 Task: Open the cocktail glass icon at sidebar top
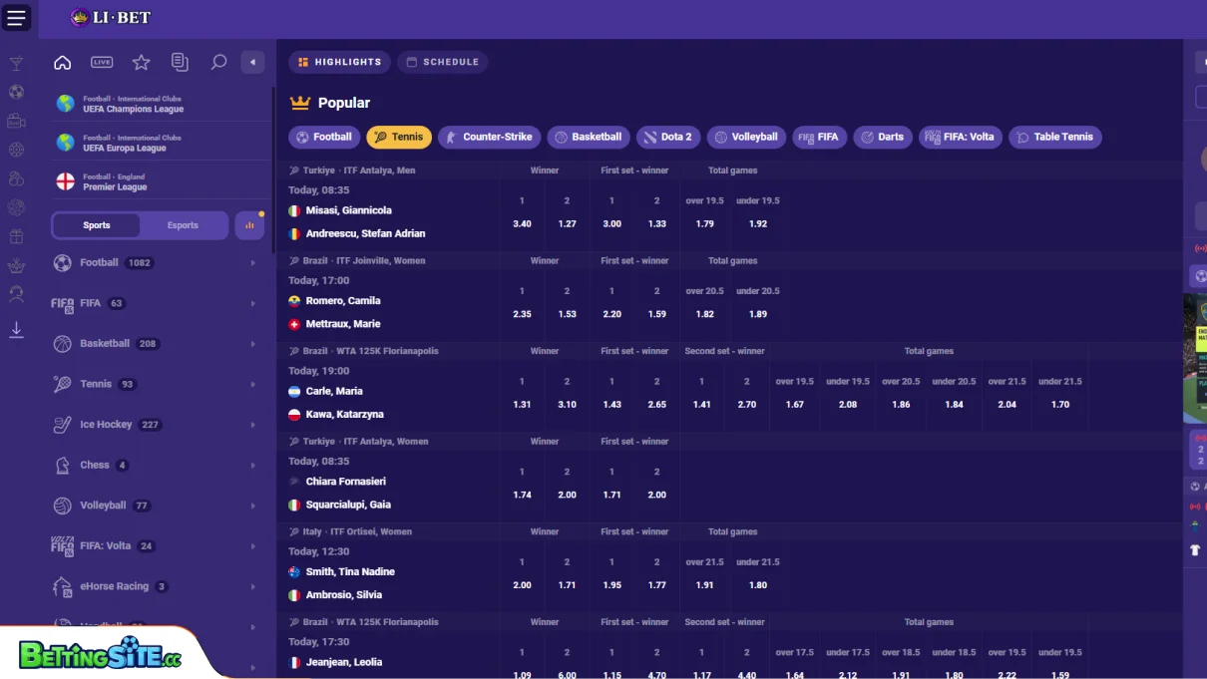tap(16, 62)
